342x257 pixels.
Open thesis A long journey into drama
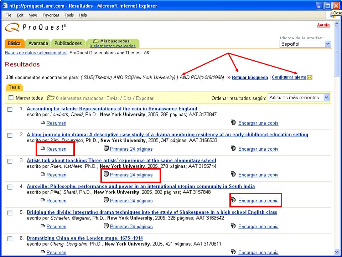[167, 135]
